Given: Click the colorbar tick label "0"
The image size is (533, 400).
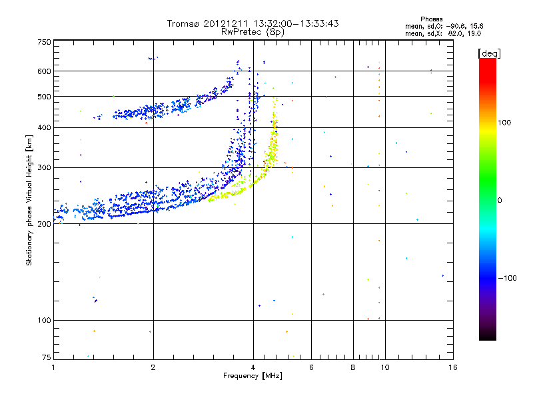Looking at the screenshot, I should (x=500, y=200).
